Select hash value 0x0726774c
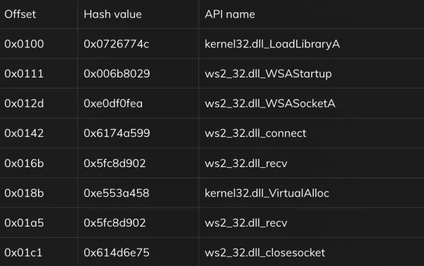 tap(116, 44)
